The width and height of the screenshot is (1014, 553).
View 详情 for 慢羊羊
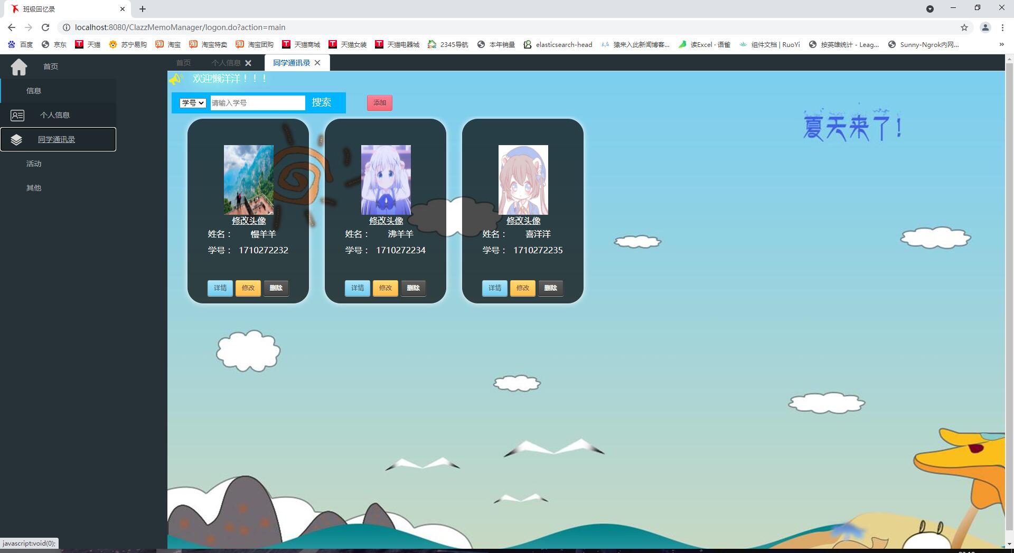coord(220,288)
